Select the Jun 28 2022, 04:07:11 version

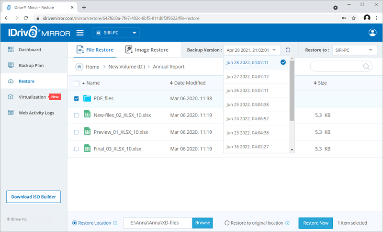tap(257, 63)
